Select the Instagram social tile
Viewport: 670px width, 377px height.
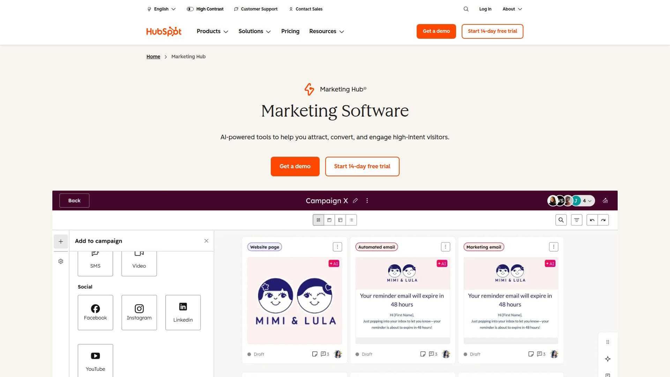139,312
